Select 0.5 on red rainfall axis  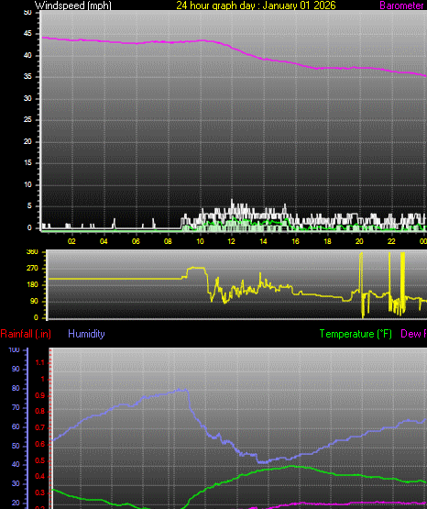coord(40,460)
